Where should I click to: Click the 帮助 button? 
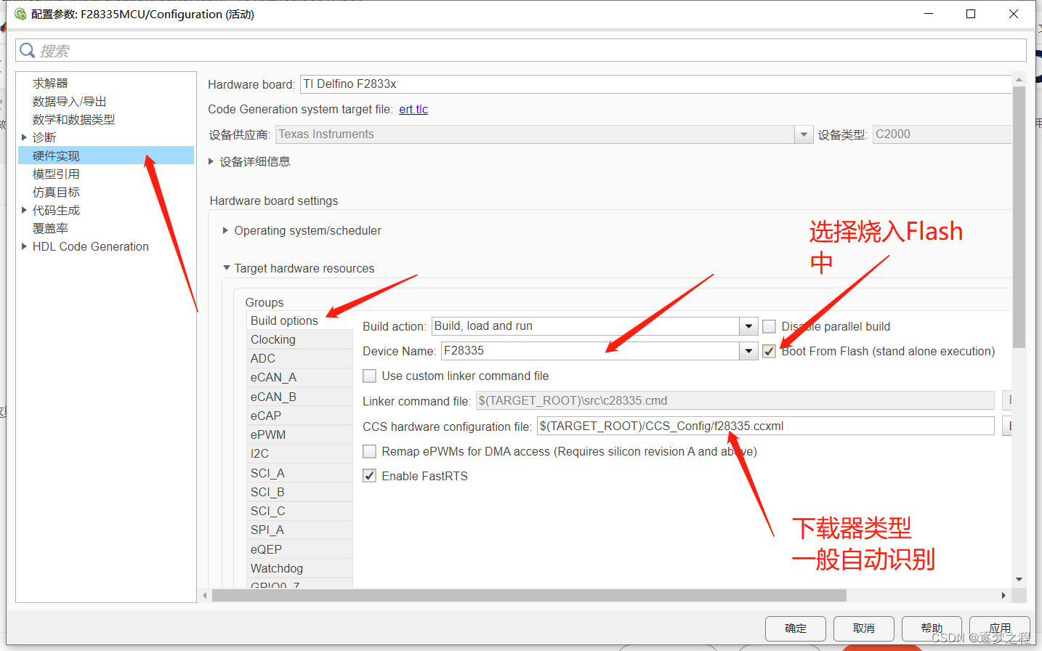[x=932, y=628]
